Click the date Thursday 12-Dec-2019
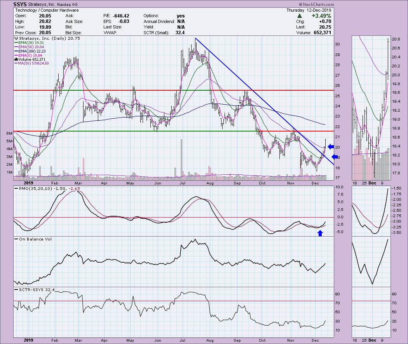The height and width of the screenshot is (344, 408). [x=309, y=10]
